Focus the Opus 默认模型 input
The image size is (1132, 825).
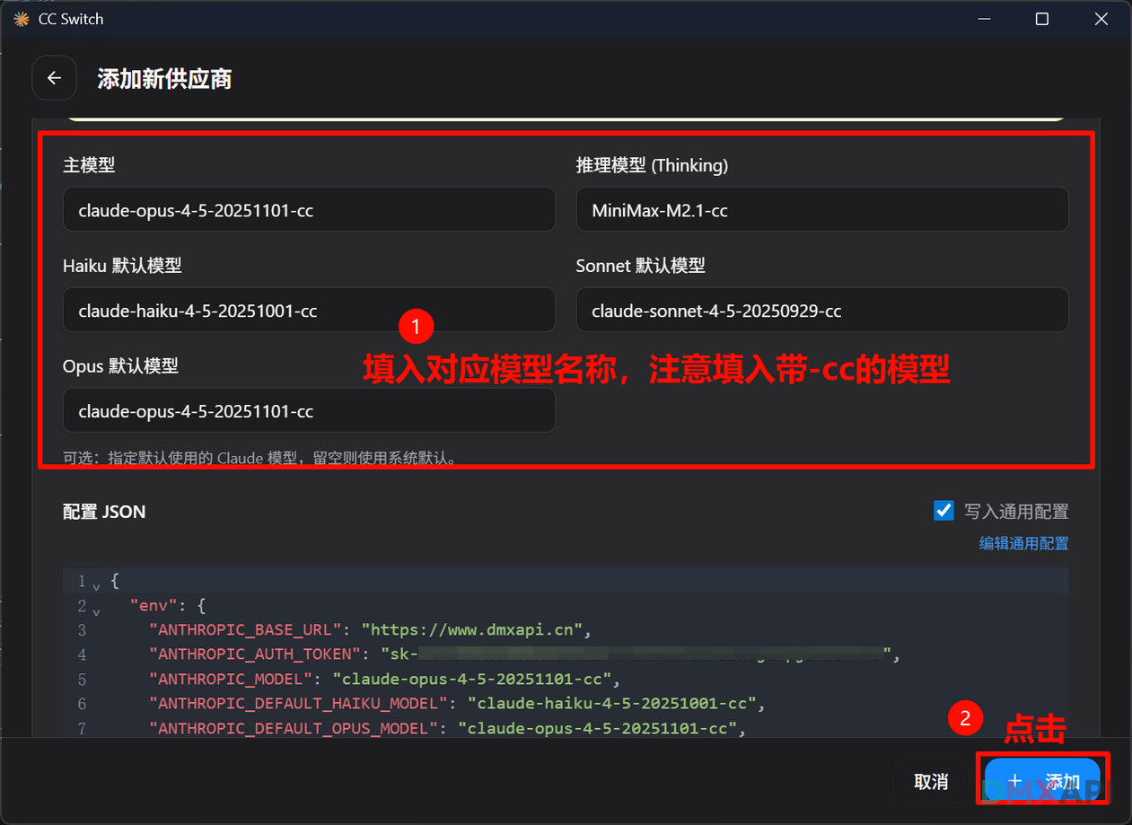309,411
